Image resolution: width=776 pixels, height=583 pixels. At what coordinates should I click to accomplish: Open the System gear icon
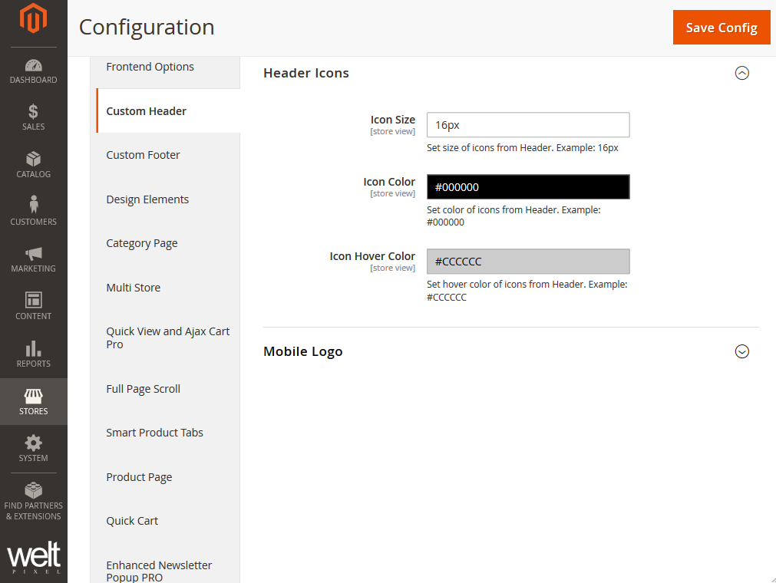click(33, 443)
